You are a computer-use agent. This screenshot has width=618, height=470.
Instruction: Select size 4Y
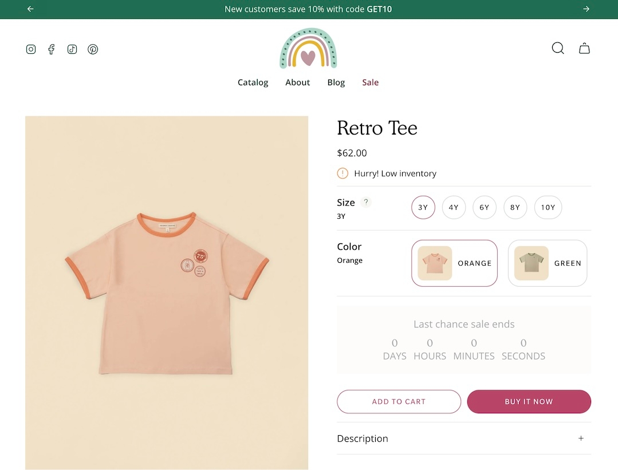point(454,207)
